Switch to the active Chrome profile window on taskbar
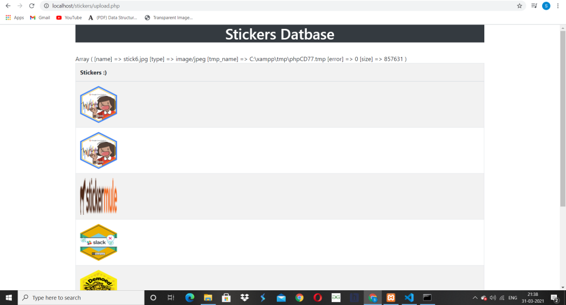Viewport: 566px width, 305px height. 373,298
